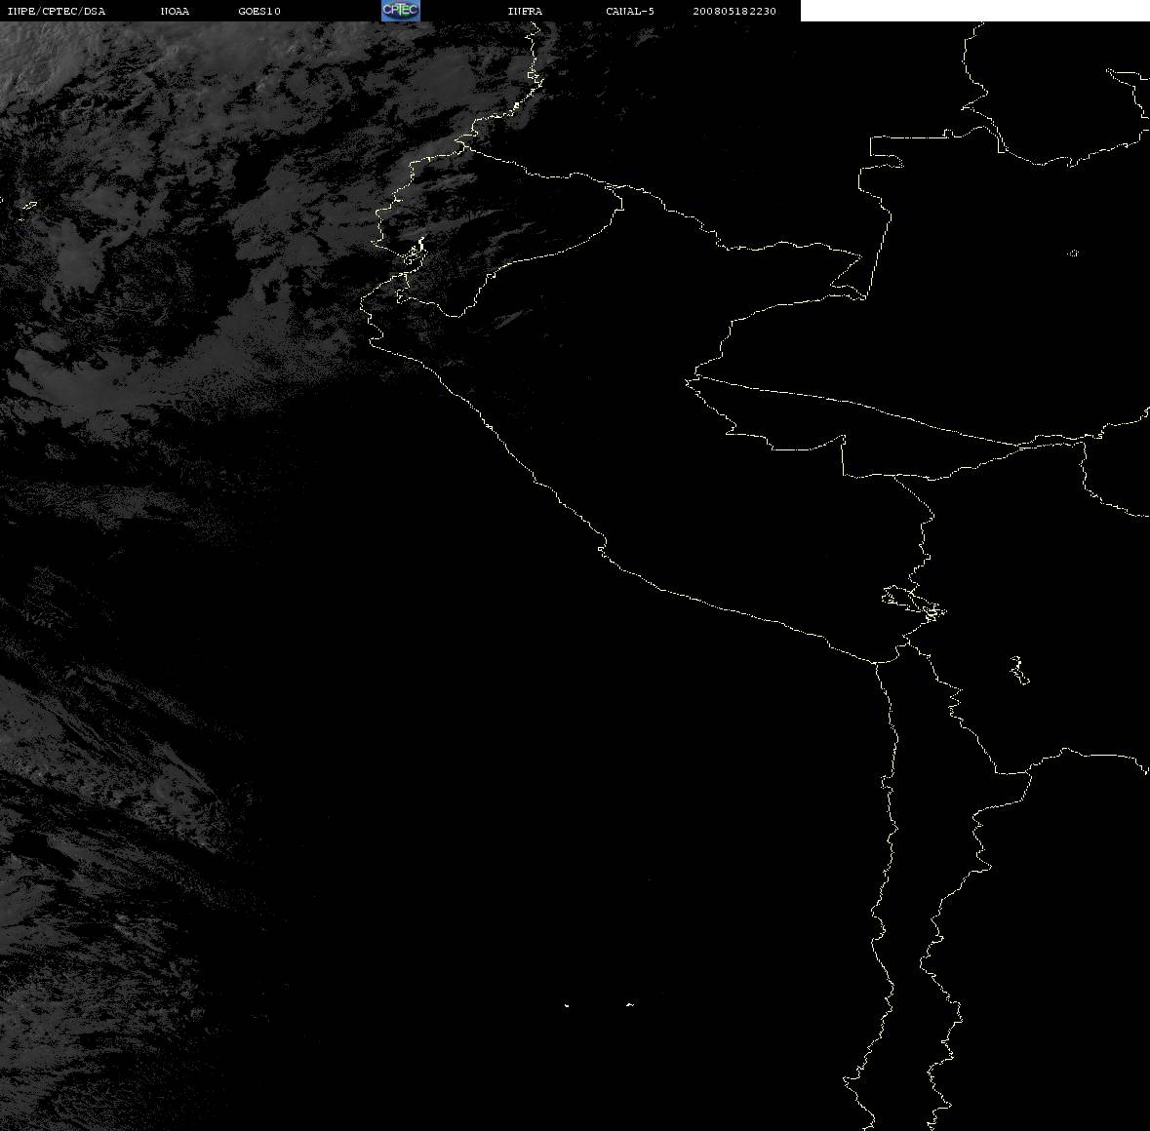The width and height of the screenshot is (1150, 1131).
Task: Click the tiny outlined spot in Brazil area
Action: [1073, 253]
